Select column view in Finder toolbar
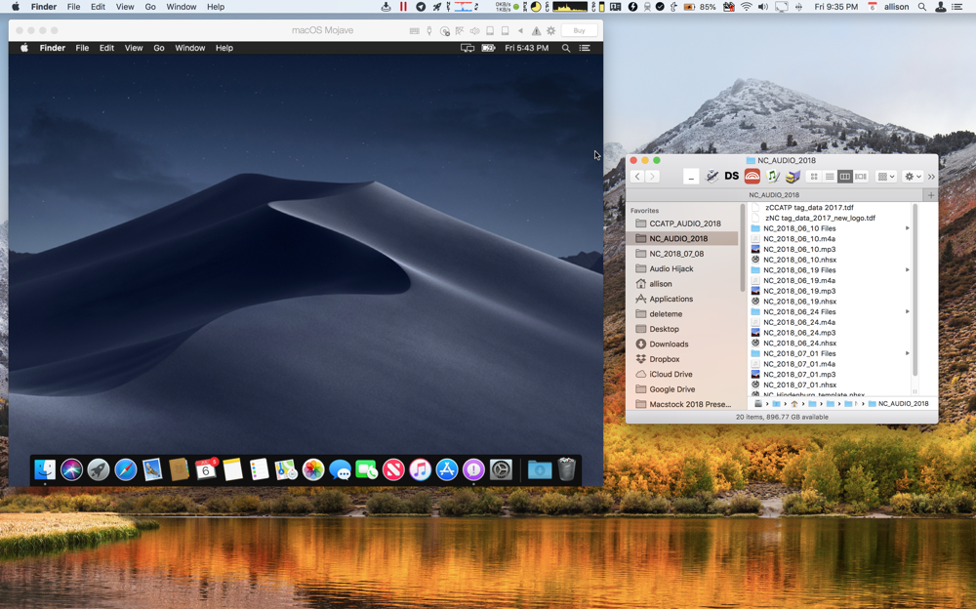 pos(844,177)
